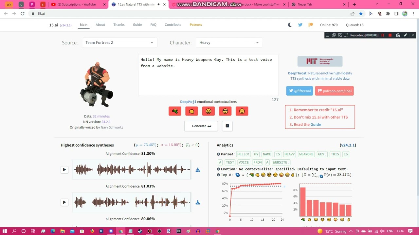Bookmark page with the star icon
This screenshot has width=419, height=235.
361,14
